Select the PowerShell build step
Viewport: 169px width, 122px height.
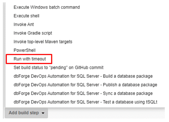pyautogui.click(x=24, y=50)
